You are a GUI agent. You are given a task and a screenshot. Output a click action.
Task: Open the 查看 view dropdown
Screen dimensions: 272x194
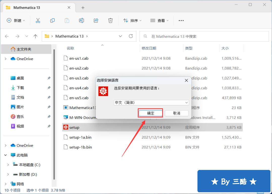159,21
